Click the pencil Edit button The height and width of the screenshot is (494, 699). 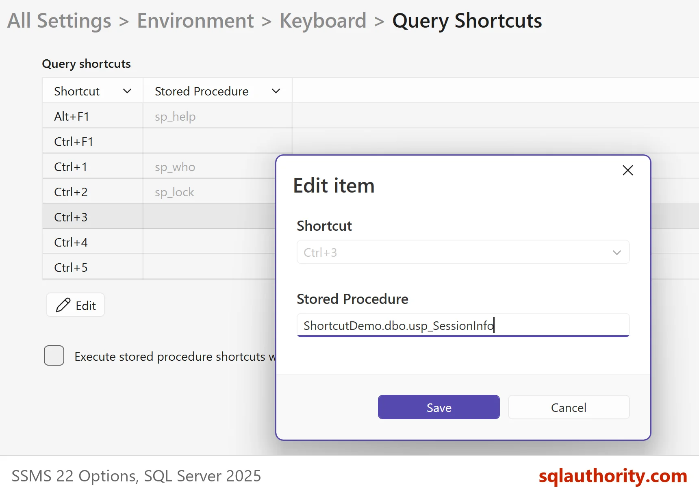[x=76, y=305]
